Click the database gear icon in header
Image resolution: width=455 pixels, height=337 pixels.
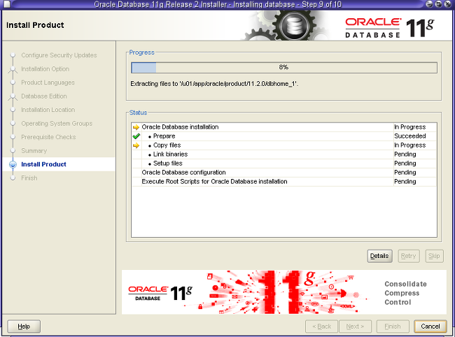[x=294, y=25]
